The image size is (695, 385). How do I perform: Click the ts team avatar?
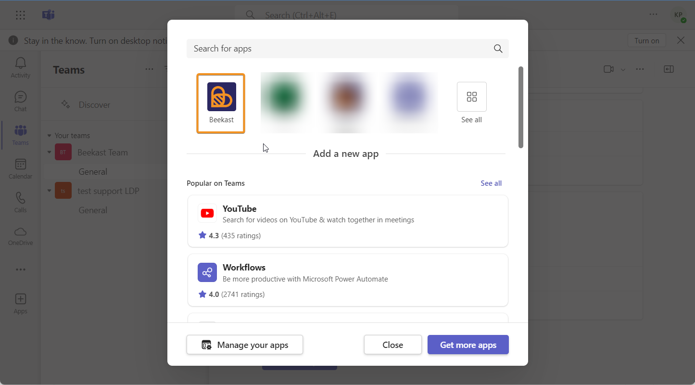(63, 191)
